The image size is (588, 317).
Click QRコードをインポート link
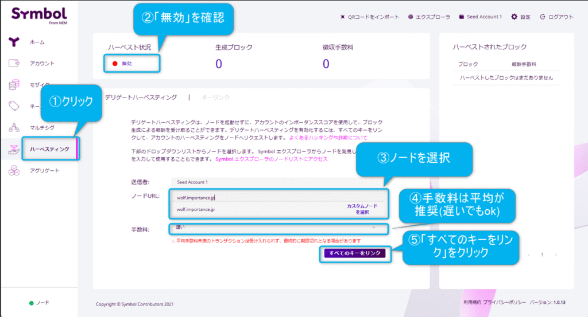click(373, 17)
